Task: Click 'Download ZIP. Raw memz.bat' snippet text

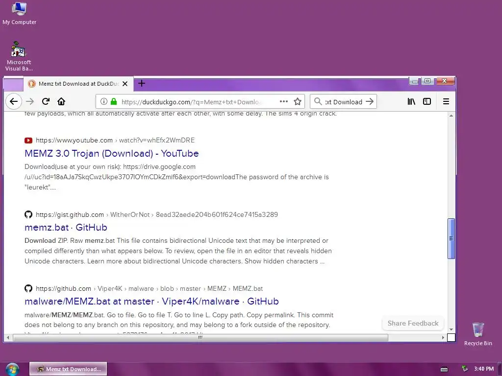Action: point(70,241)
